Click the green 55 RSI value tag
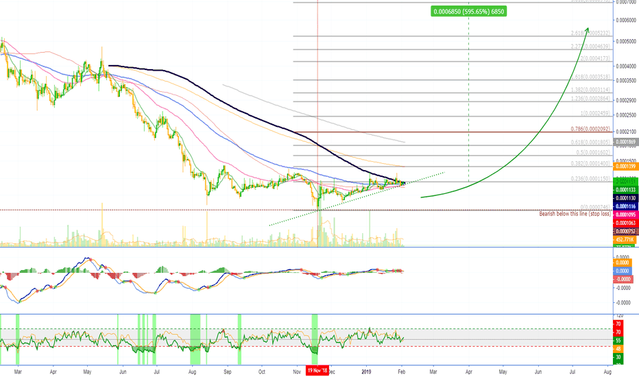Viewport: 639px width, 377px height. 618,340
